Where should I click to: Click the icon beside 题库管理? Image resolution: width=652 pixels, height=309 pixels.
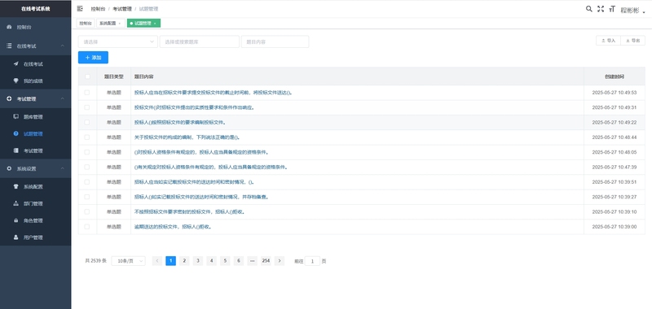click(15, 117)
